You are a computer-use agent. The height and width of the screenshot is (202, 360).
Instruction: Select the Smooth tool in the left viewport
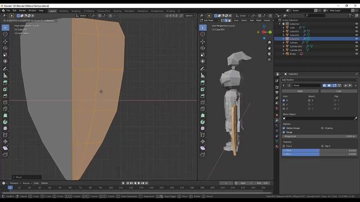[5, 128]
